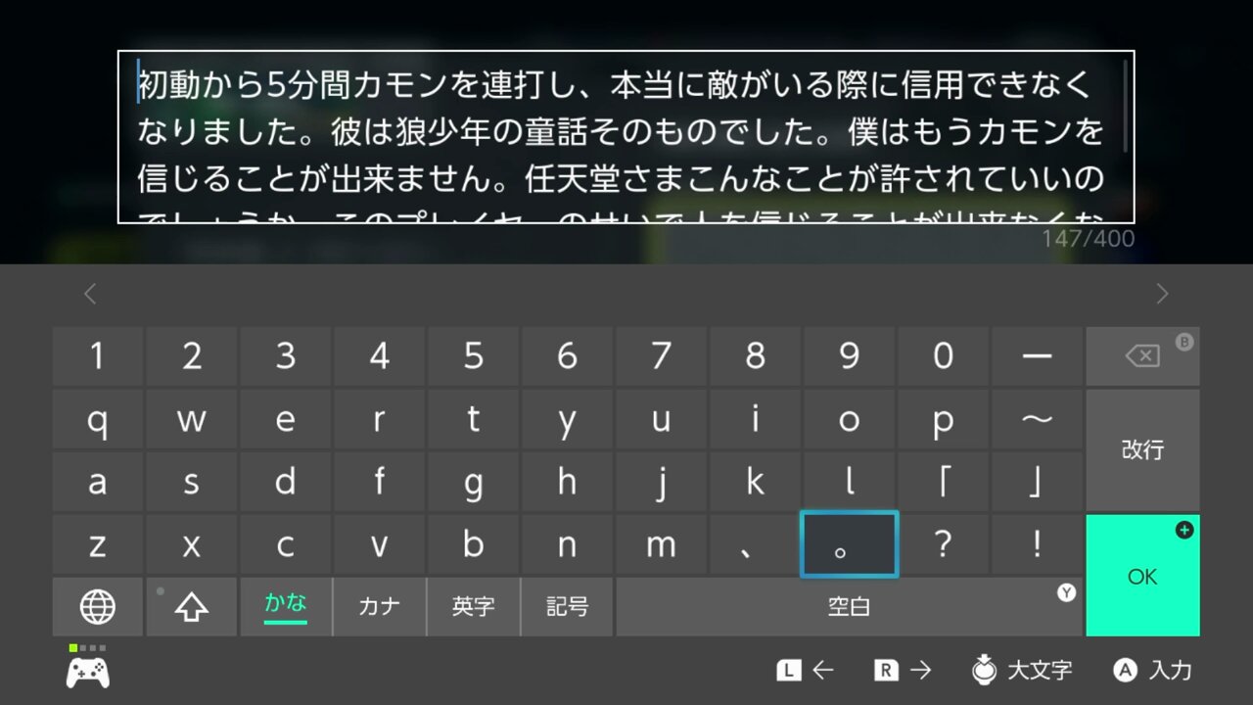This screenshot has width=1253, height=705.
Task: Tap the j key
Action: pos(662,482)
